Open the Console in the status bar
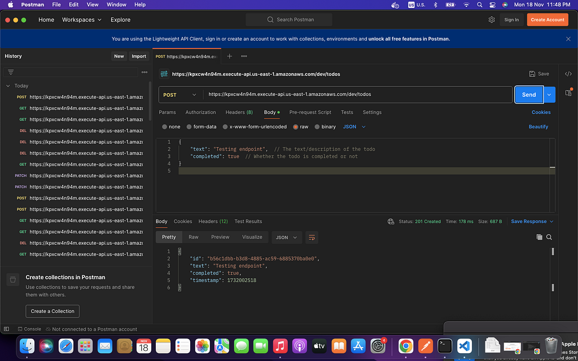578x361 pixels. click(29, 329)
